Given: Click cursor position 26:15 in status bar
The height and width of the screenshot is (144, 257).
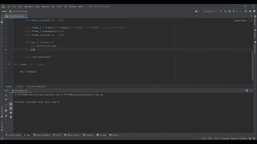Looking at the screenshot, I should pyautogui.click(x=204, y=138).
